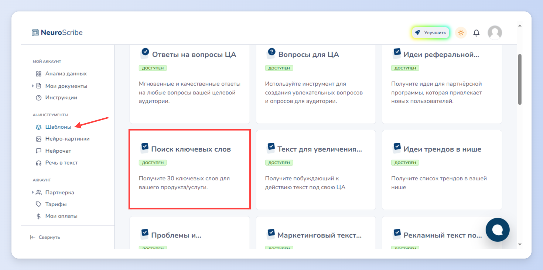The image size is (543, 270).
Task: Click the Тарифы tag icon
Action: (38, 204)
